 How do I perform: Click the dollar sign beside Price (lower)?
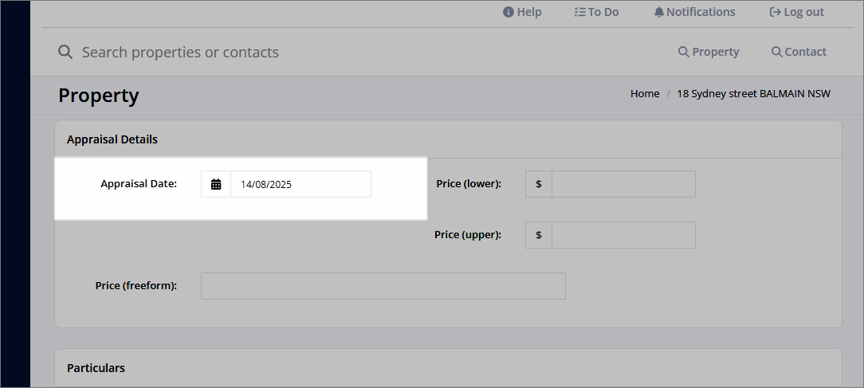tap(539, 184)
